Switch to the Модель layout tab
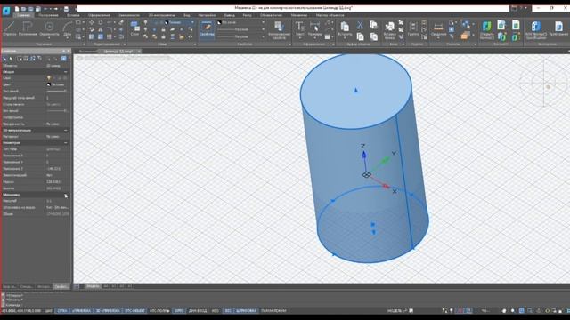The width and height of the screenshot is (570, 320). click(93, 286)
